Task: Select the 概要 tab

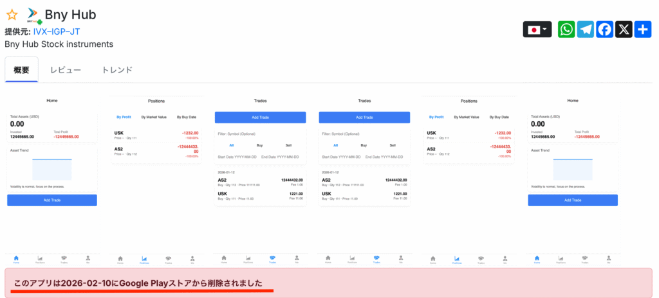Action: click(x=21, y=69)
